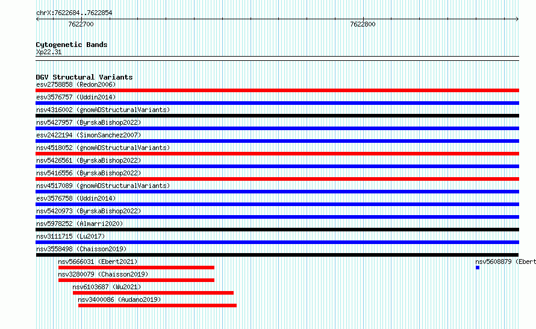
Task: Open the nsv4517089 (gnomADStructuralVariants) label
Action: tap(103, 186)
